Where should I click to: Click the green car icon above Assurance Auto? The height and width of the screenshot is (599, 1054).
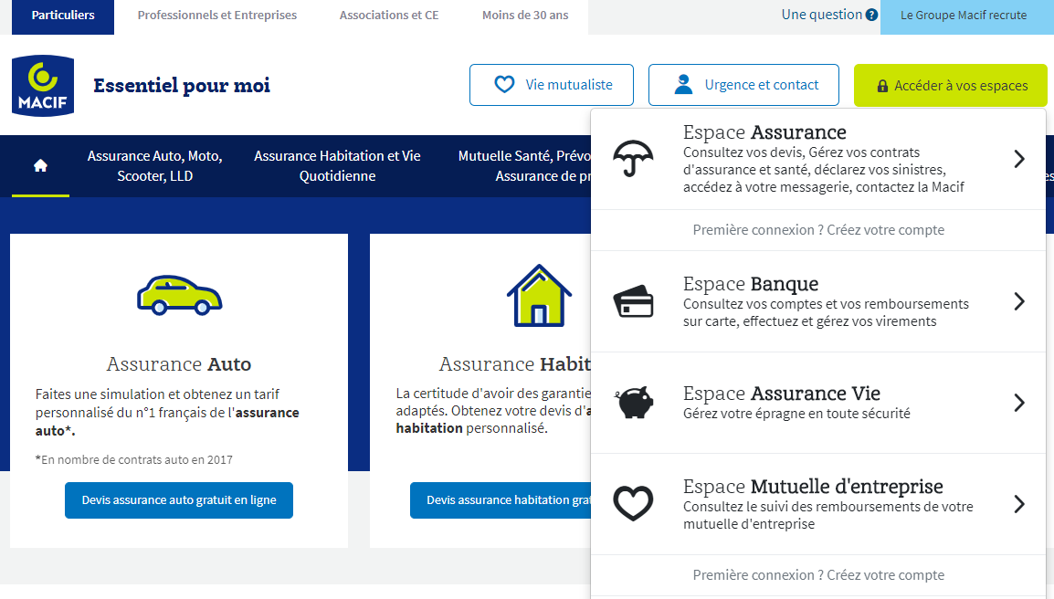pyautogui.click(x=178, y=294)
